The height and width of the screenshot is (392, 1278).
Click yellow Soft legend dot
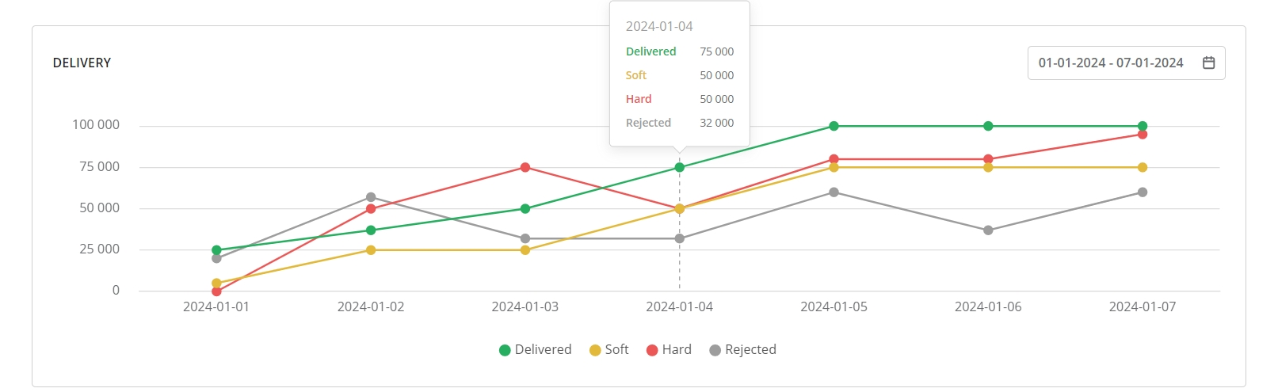click(595, 351)
